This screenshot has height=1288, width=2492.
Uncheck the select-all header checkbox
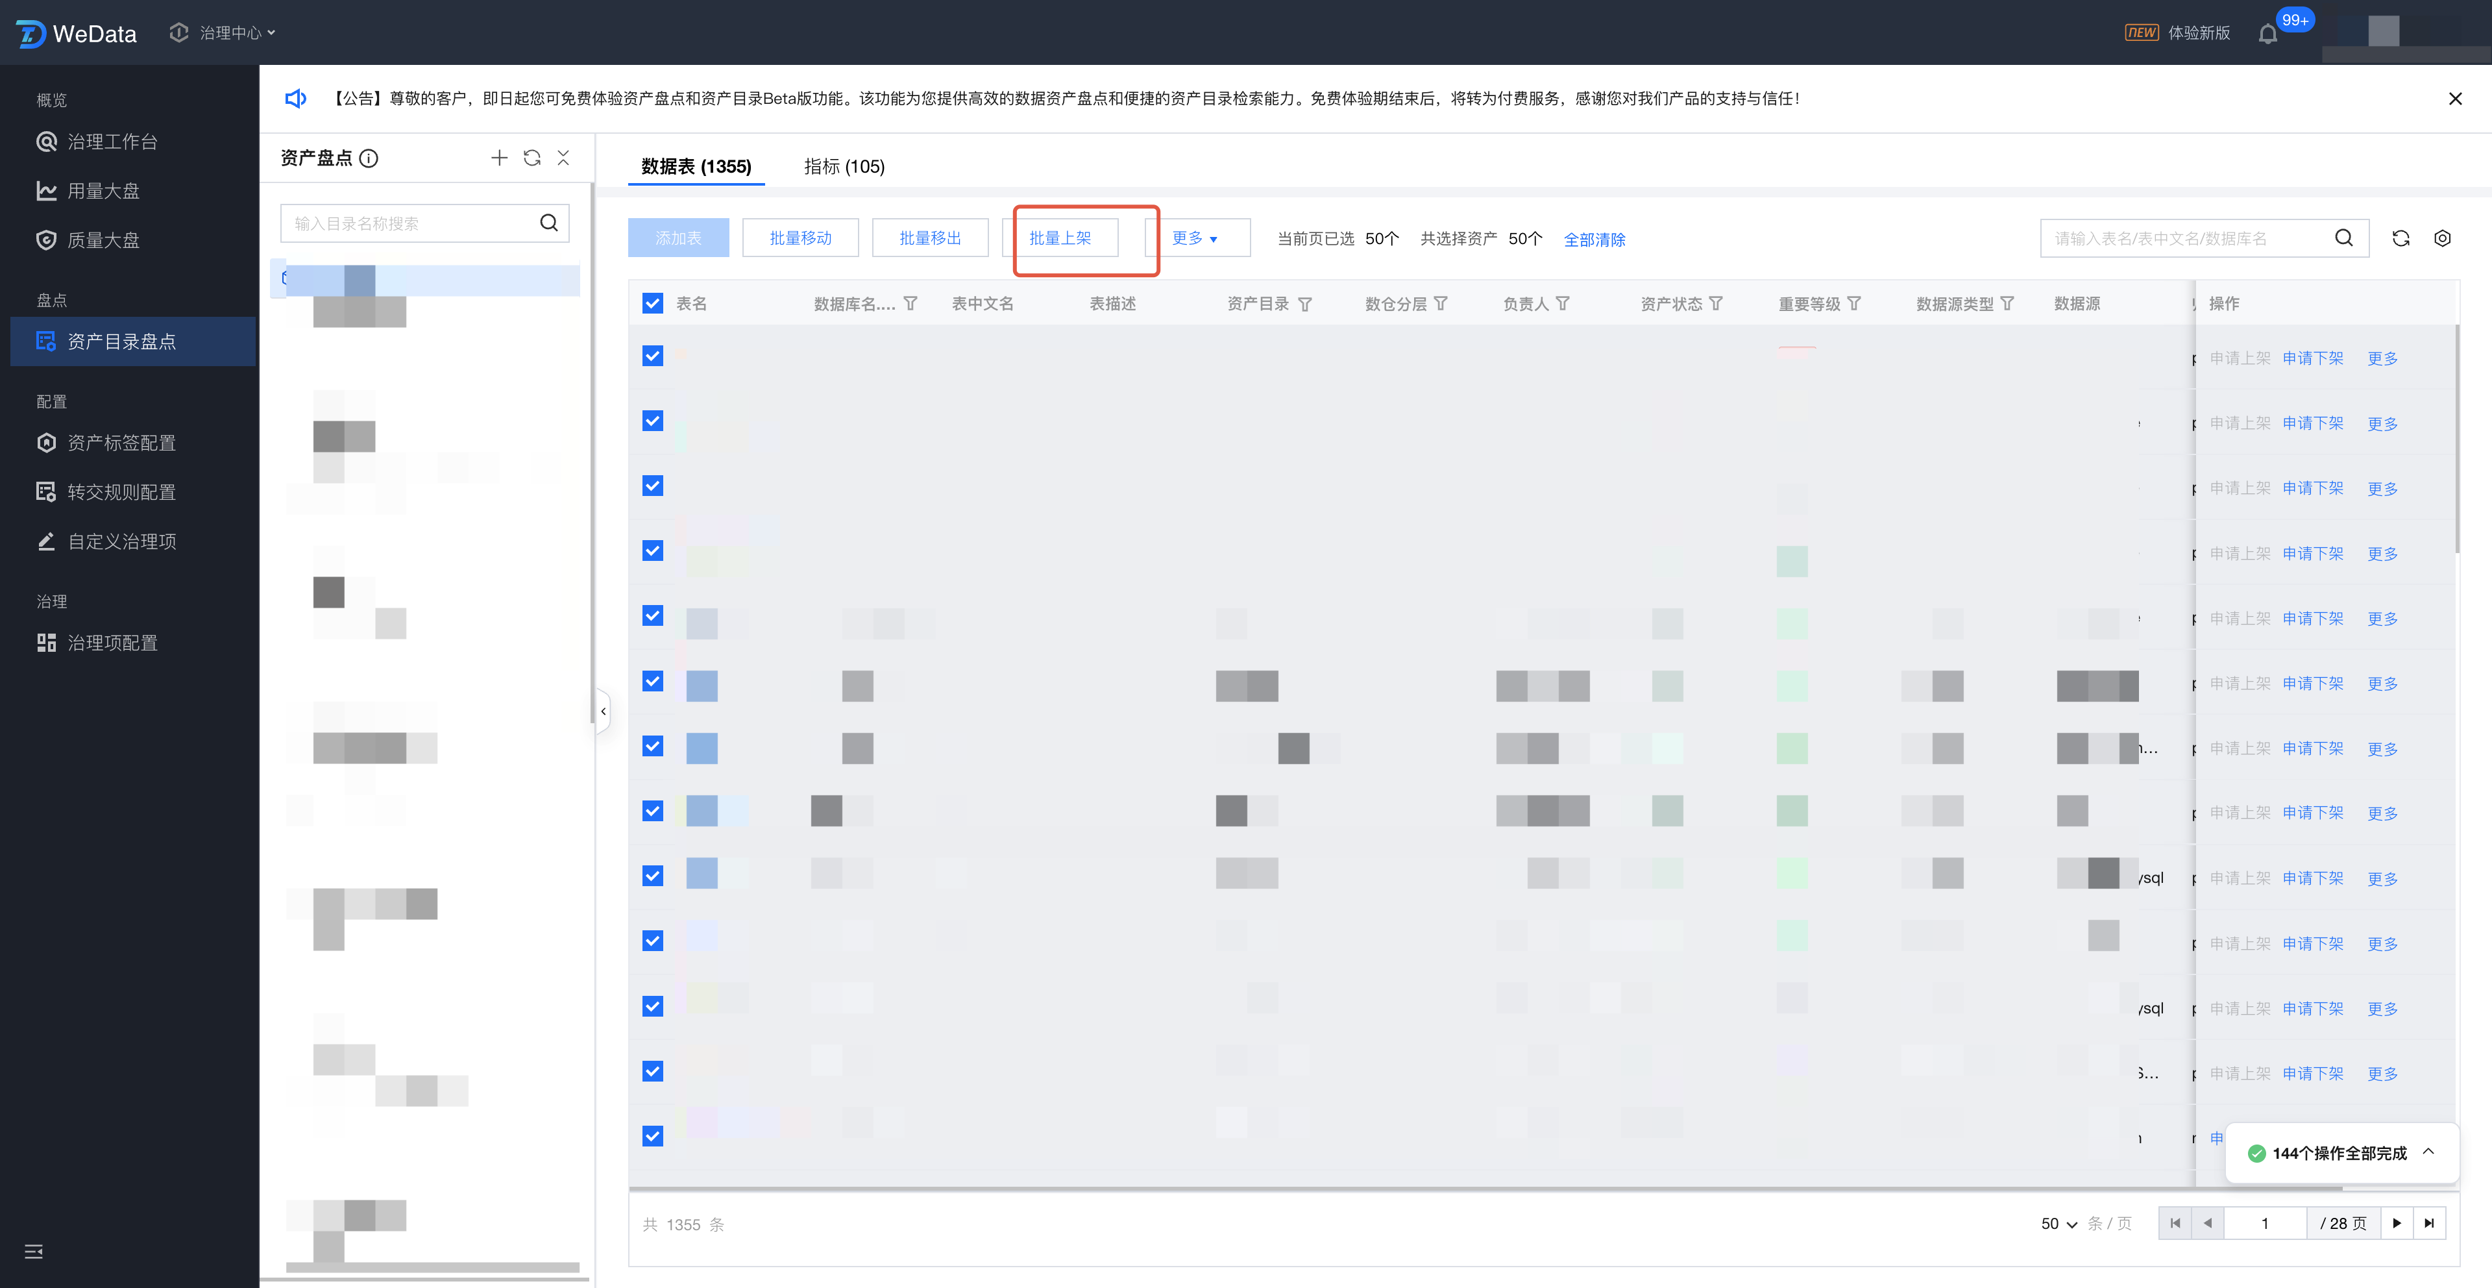click(653, 304)
